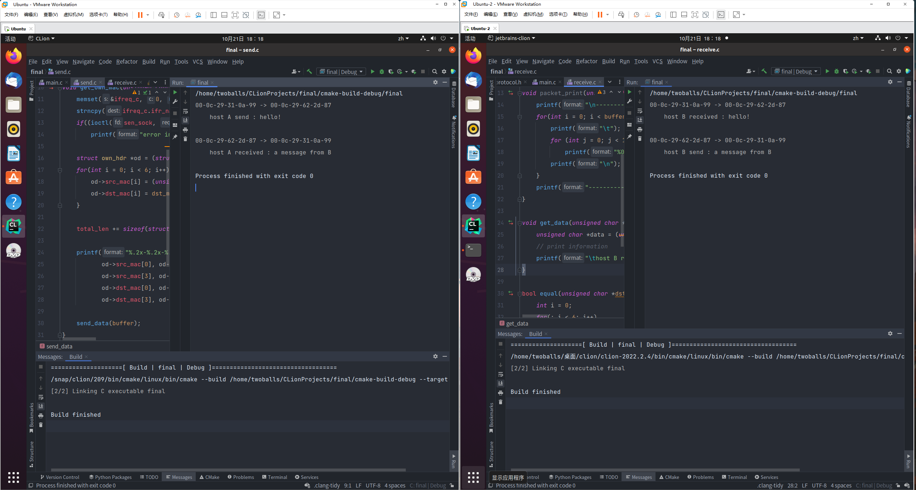Image resolution: width=916 pixels, height=490 pixels.
Task: Open 'final | Debug' configuration dropdown in left CLion
Action: [341, 72]
